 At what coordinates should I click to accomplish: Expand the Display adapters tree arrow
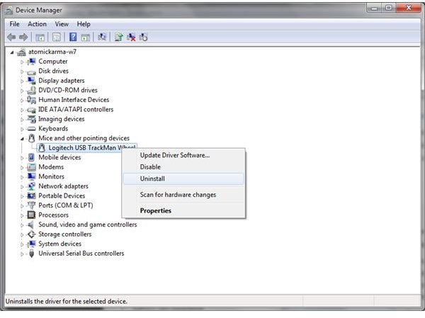(x=22, y=81)
